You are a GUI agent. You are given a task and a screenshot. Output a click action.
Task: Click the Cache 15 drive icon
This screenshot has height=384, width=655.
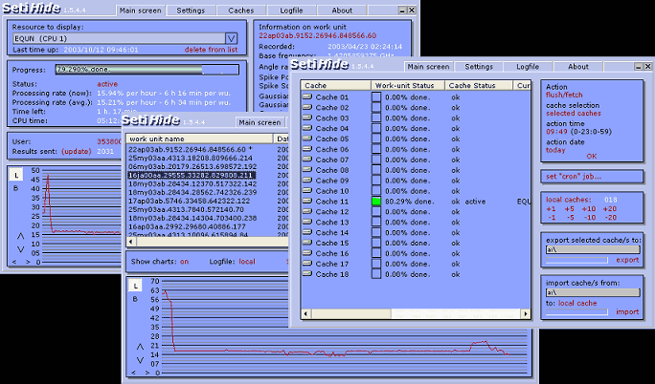point(307,243)
